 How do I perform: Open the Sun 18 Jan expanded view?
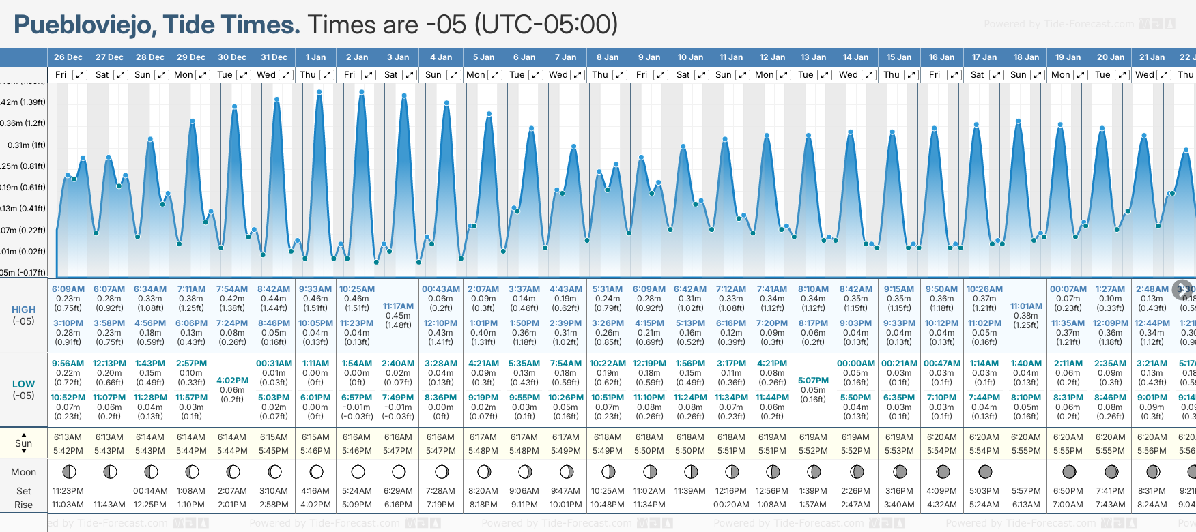(x=1037, y=75)
